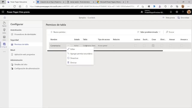Image resolution: width=192 pixels, height=108 pixels.
Task: Select the Comentarios row name
Action: point(55,46)
